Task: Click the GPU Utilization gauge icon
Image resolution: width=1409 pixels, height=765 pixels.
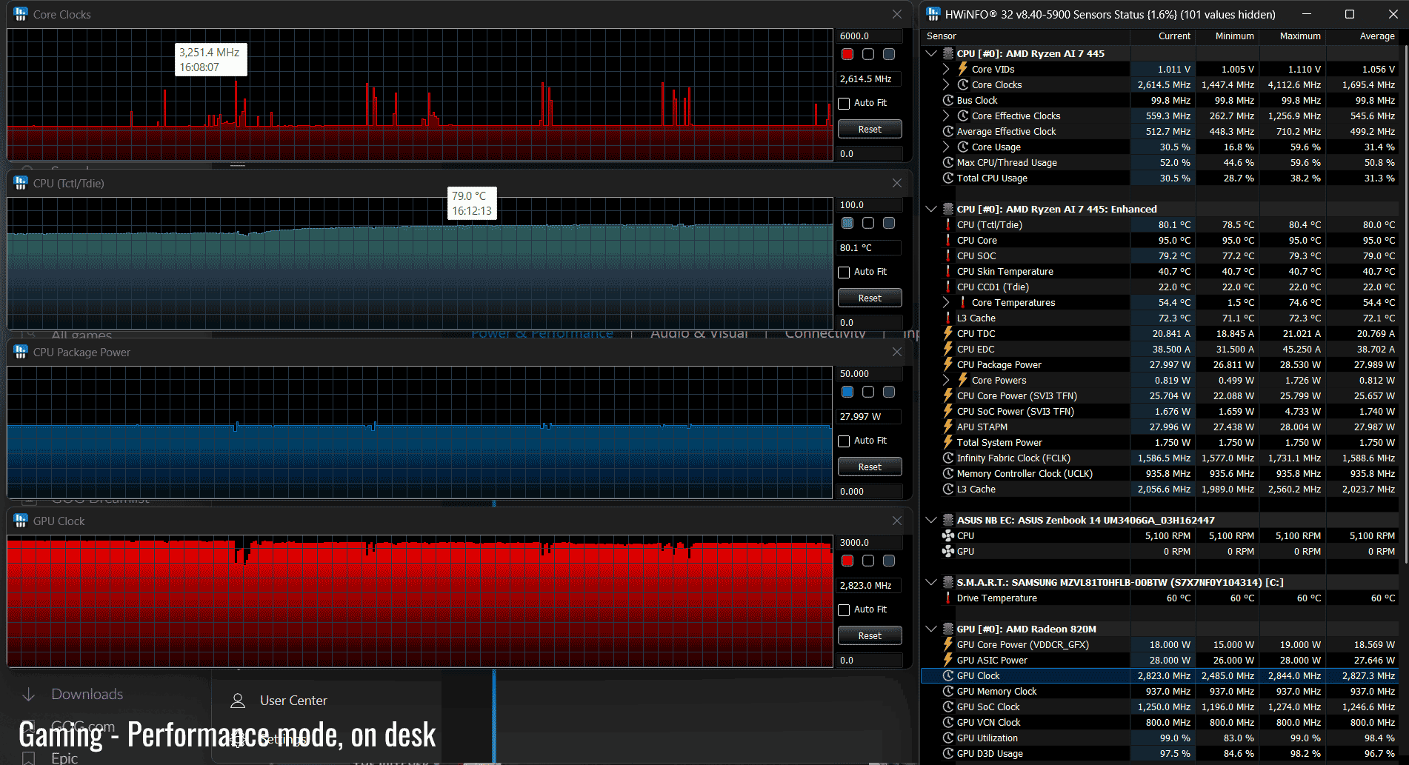Action: [x=948, y=738]
